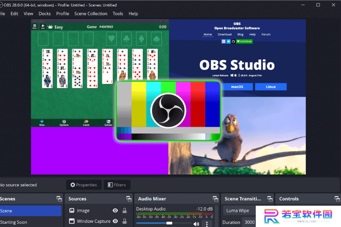The height and width of the screenshot is (227, 341).
Task: Click the diamond foundation slot in solitaire
Action: (x=142, y=39)
